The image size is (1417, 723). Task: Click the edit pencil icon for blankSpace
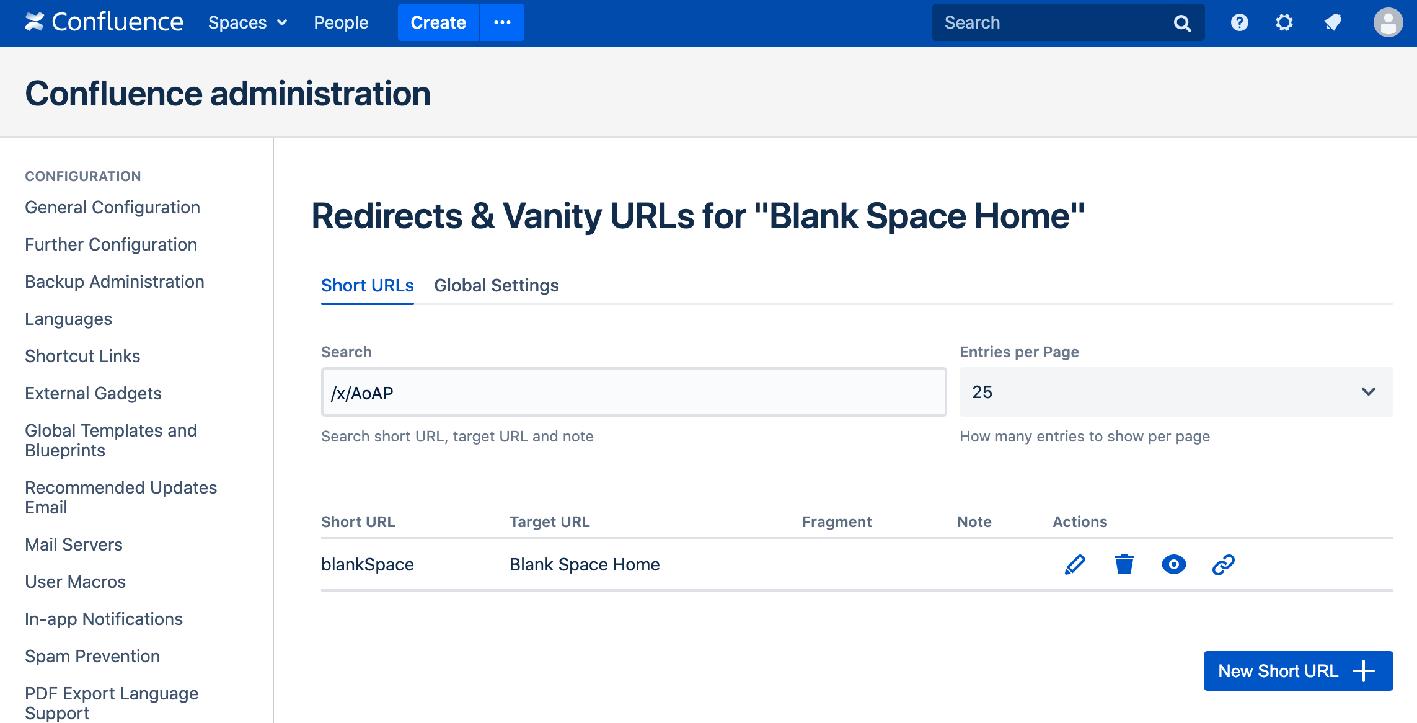point(1075,564)
